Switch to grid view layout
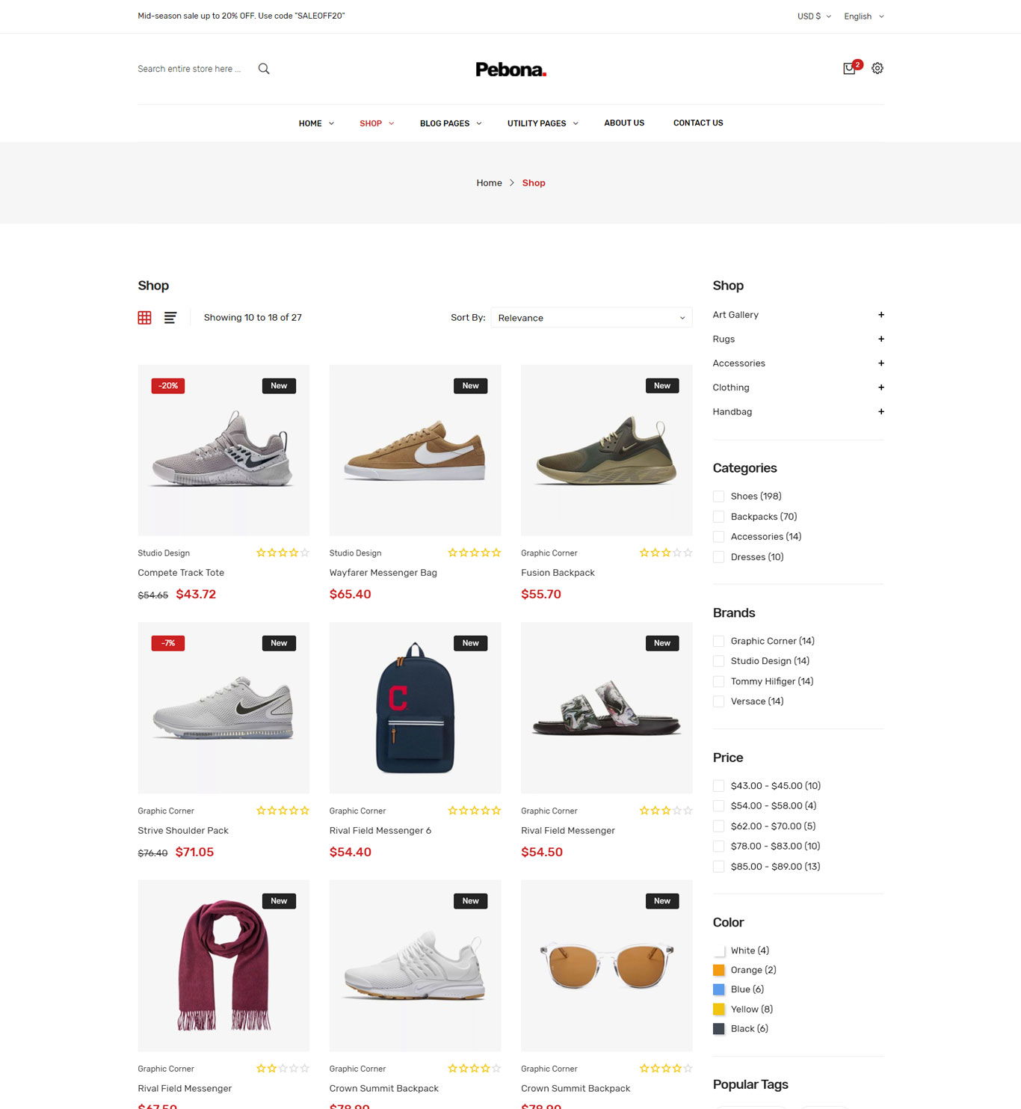Screen dimensions: 1021x1109 pyautogui.click(x=144, y=318)
